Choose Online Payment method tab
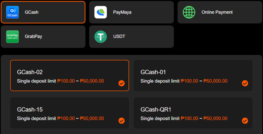 click(220, 12)
